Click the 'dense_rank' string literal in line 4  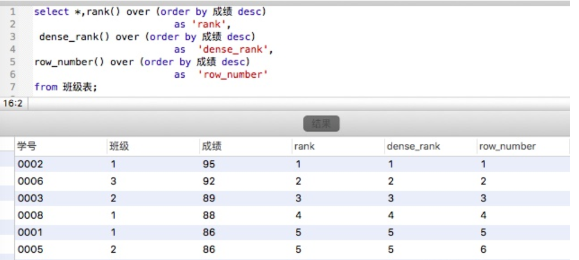pyautogui.click(x=235, y=50)
